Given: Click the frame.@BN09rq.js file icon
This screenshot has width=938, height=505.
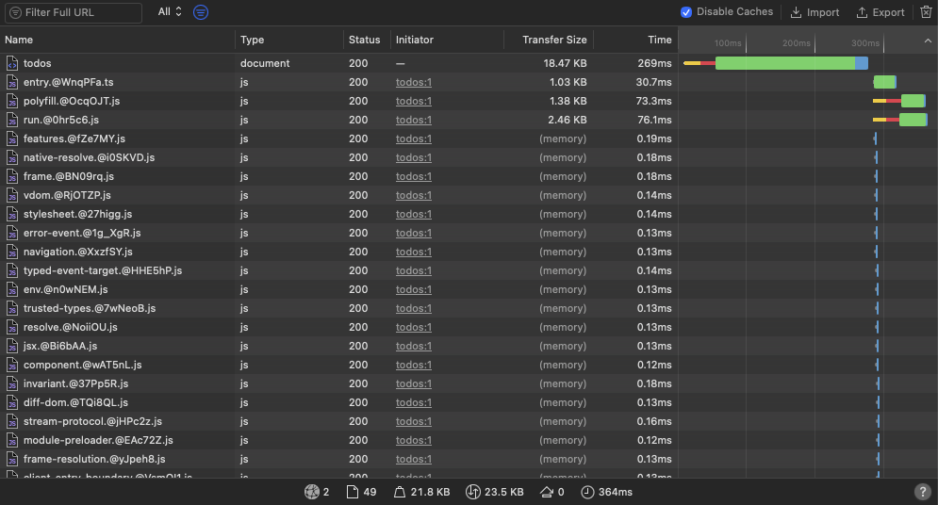Looking at the screenshot, I should pyautogui.click(x=12, y=176).
